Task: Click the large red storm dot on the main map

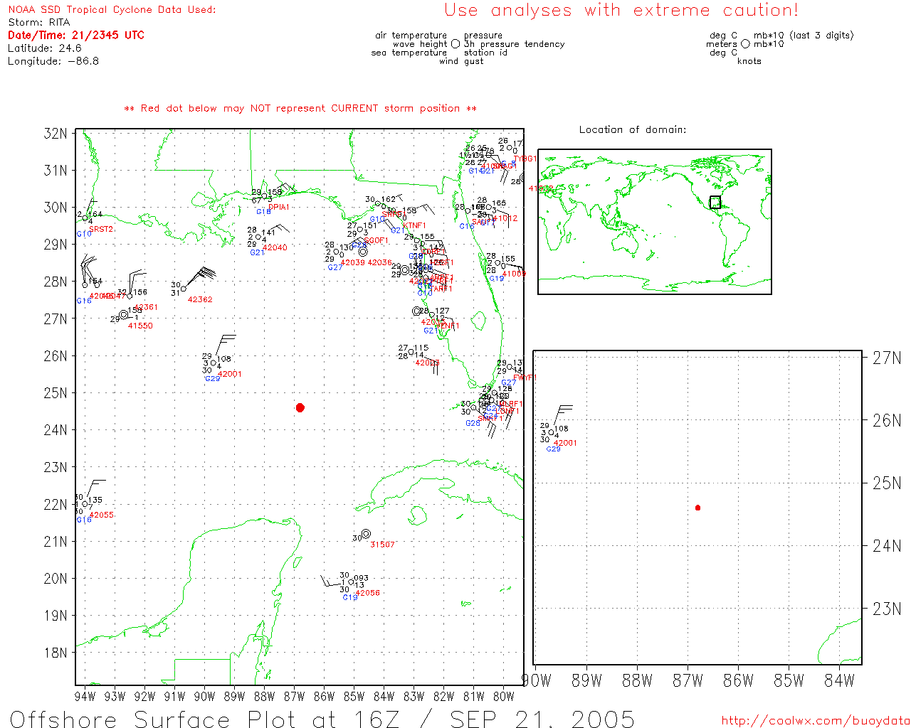Action: (x=300, y=407)
